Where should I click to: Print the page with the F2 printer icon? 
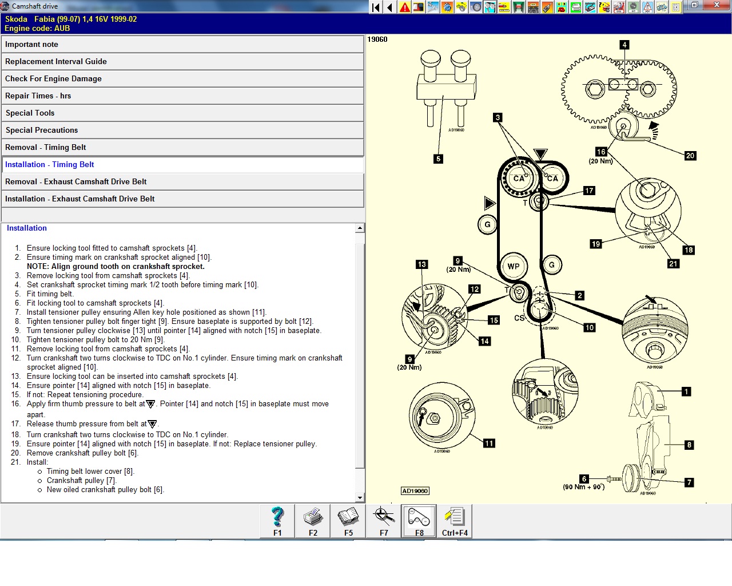[313, 521]
